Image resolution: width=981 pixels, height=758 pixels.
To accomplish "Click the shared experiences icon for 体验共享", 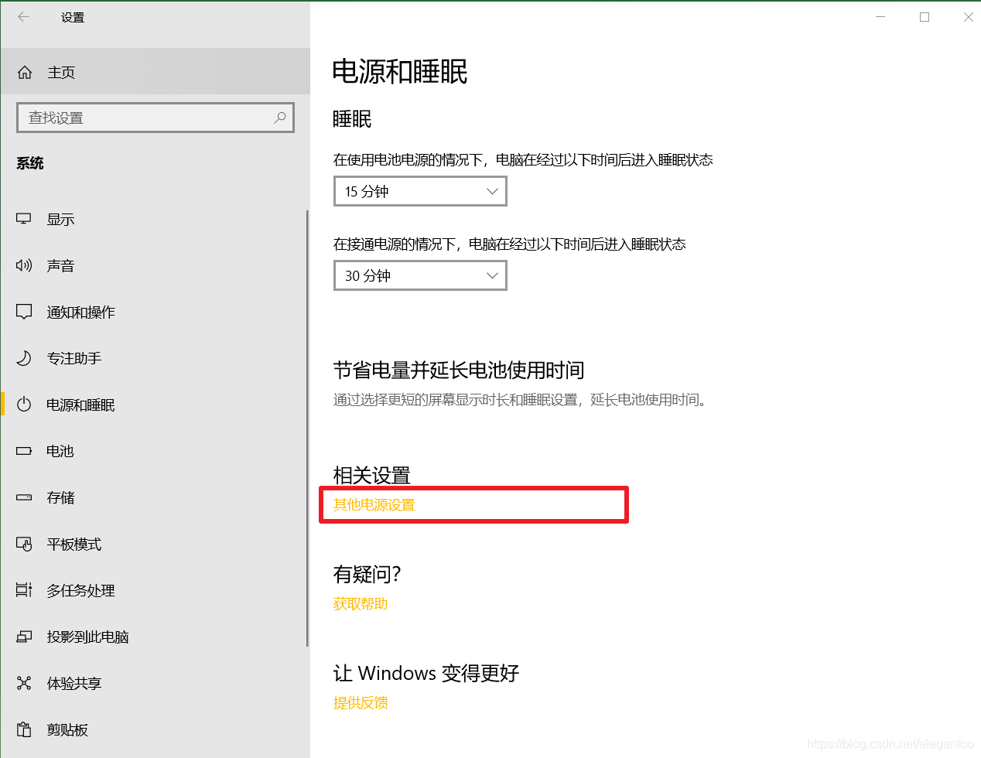I will click(x=24, y=683).
